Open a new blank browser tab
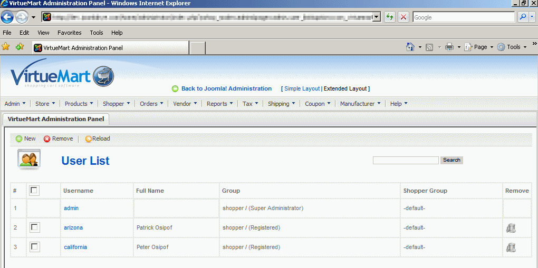This screenshot has height=268, width=538. (198, 47)
